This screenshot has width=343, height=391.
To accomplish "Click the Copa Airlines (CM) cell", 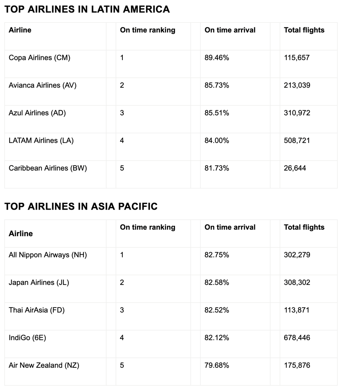I will point(39,58).
